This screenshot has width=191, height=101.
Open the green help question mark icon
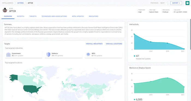tap(187, 3)
